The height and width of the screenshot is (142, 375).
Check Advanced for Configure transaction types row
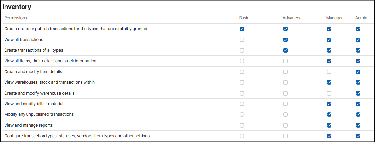tap(285, 136)
